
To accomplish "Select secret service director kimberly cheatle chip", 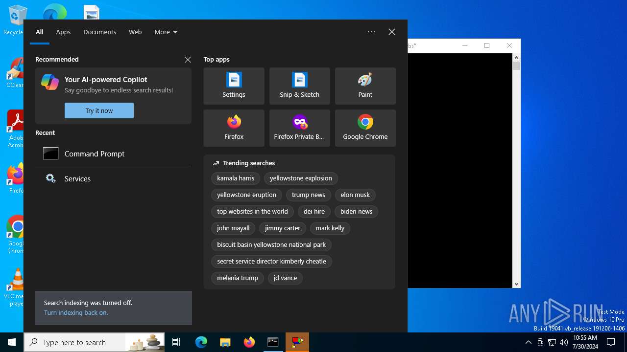I will [x=271, y=262].
